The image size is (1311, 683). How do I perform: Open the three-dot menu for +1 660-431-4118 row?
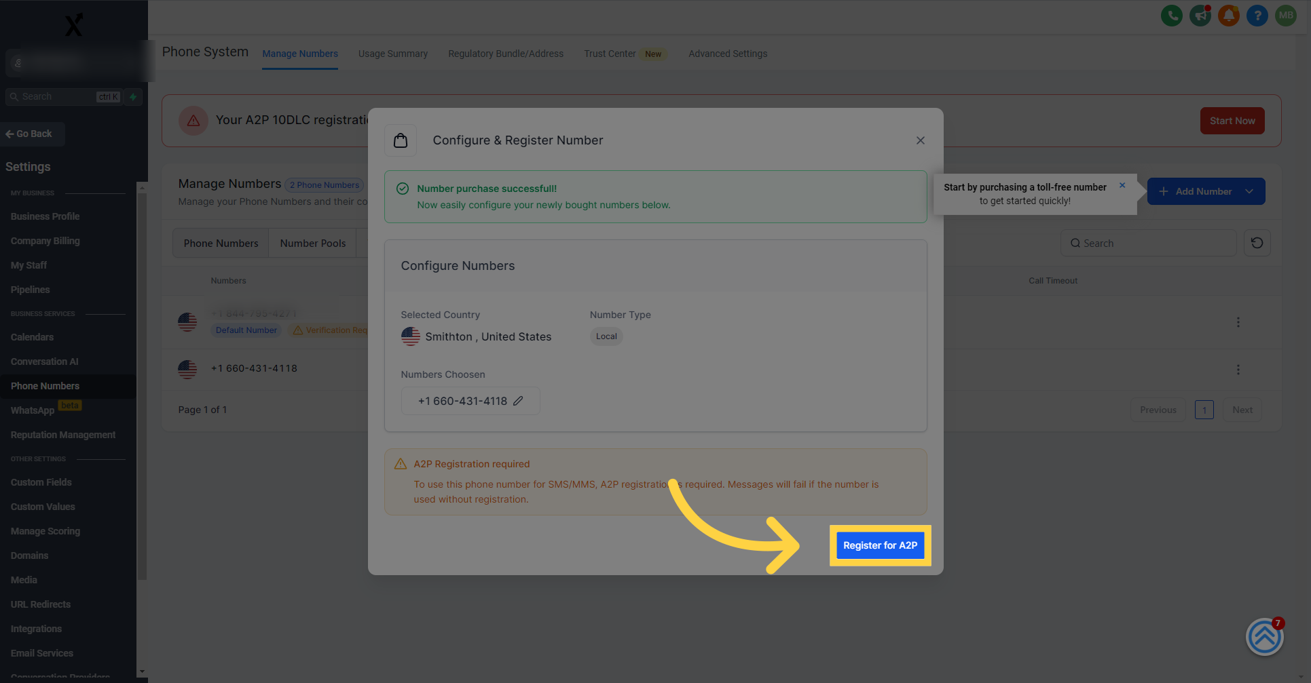tap(1238, 370)
